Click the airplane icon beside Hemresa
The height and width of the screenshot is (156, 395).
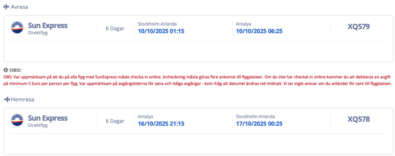point(6,100)
